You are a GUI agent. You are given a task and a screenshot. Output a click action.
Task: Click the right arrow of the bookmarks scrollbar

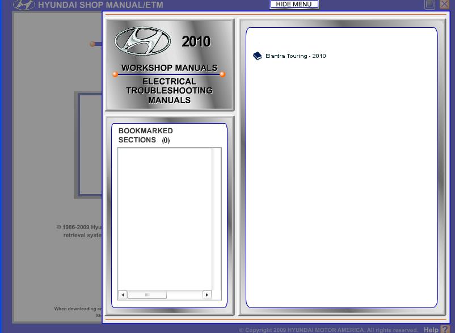[207, 295]
